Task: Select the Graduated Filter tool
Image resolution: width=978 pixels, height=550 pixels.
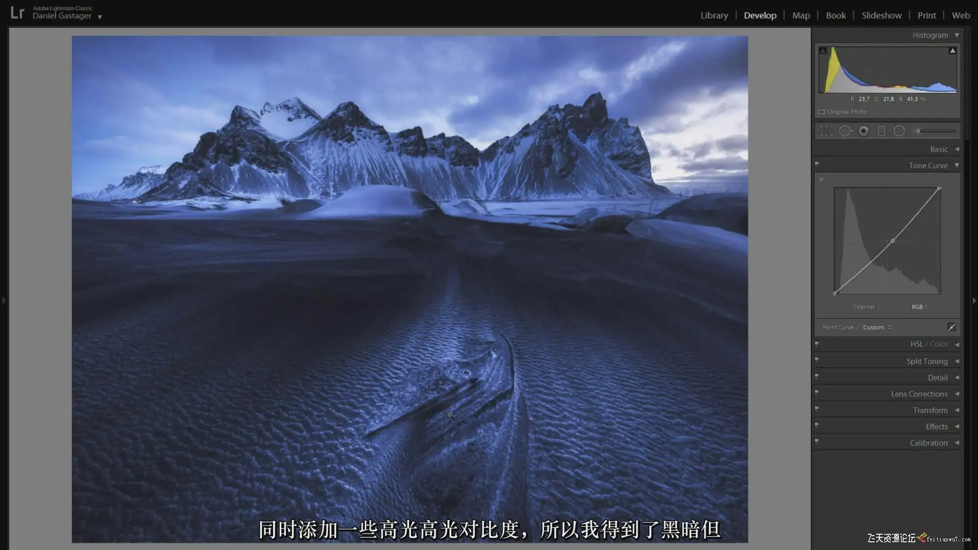Action: [881, 131]
